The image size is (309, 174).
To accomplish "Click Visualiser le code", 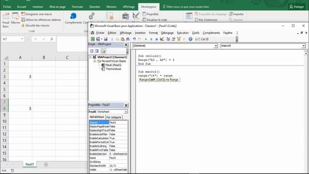I will click(154, 20).
